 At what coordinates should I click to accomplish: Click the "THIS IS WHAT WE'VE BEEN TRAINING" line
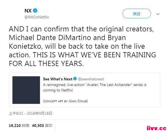[x=94, y=55]
